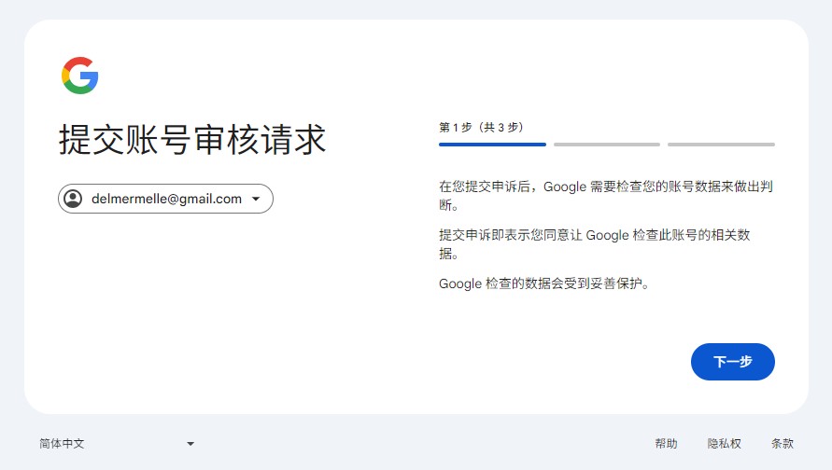This screenshot has width=832, height=470.
Task: Click the account avatar icon beside the email
Action: (73, 199)
